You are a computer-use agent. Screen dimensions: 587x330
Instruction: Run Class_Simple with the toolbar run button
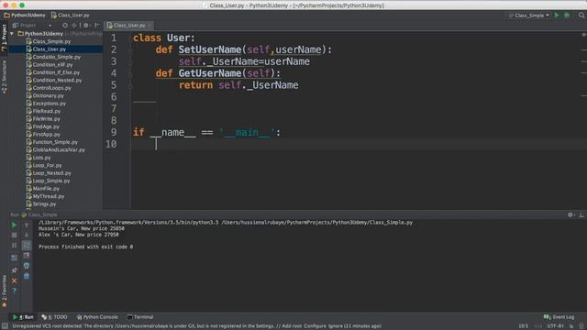point(557,16)
